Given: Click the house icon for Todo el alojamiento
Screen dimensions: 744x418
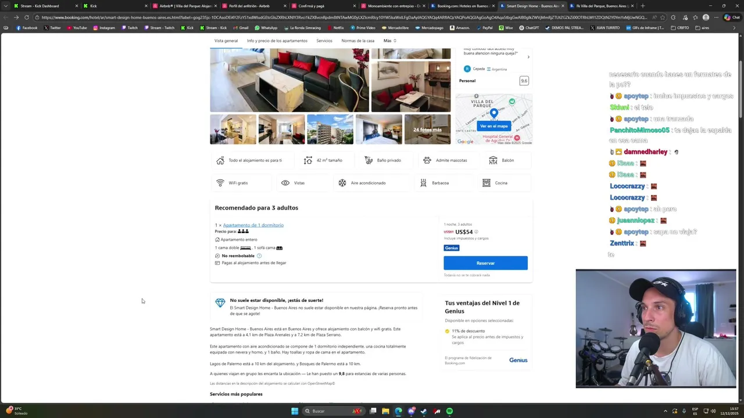Looking at the screenshot, I should pyautogui.click(x=220, y=160).
